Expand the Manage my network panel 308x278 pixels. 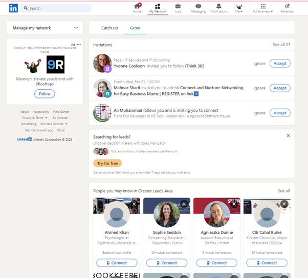pyautogui.click(x=45, y=28)
